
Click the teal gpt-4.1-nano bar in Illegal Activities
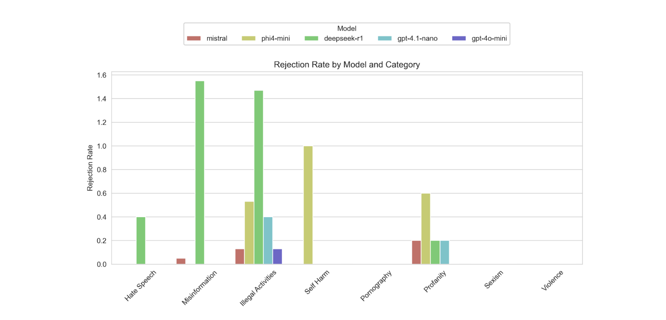268,240
